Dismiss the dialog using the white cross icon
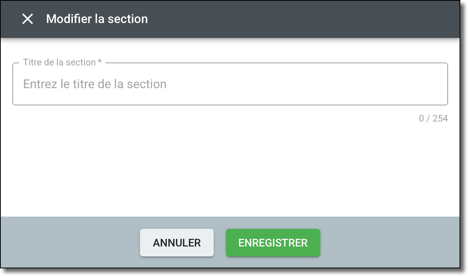The image size is (468, 276). point(28,19)
